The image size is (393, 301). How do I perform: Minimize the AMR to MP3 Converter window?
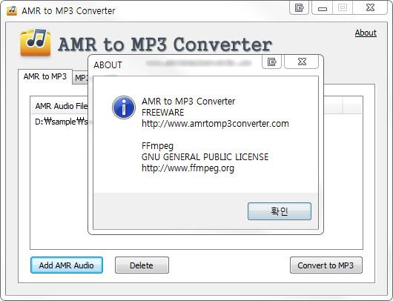323,8
